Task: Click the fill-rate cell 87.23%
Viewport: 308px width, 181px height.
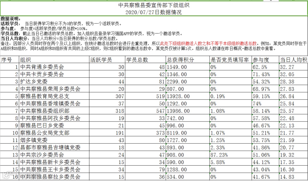Action: pyautogui.click(x=231, y=155)
